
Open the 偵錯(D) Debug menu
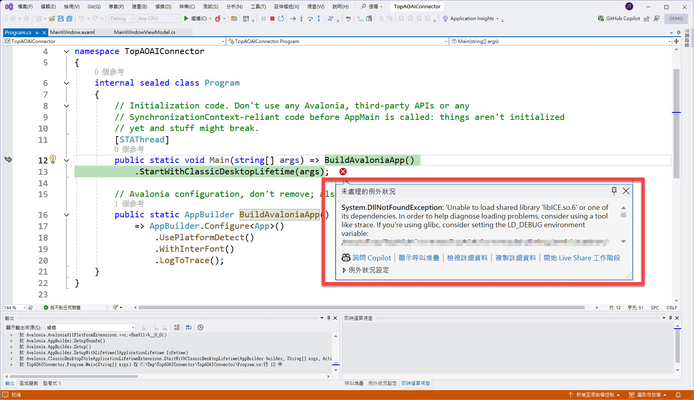pos(163,7)
